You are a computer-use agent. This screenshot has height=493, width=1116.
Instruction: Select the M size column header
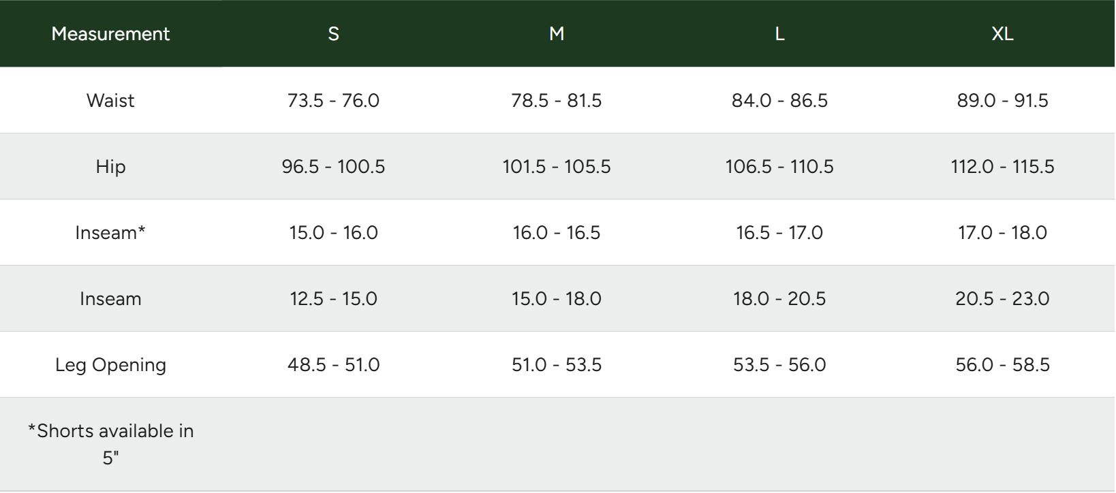[x=557, y=34]
